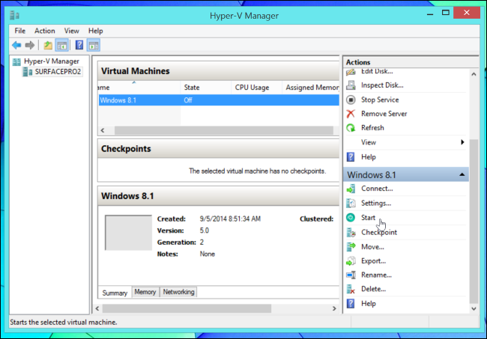
Task: Connect to the Windows 8.1 VM
Action: pos(377,189)
